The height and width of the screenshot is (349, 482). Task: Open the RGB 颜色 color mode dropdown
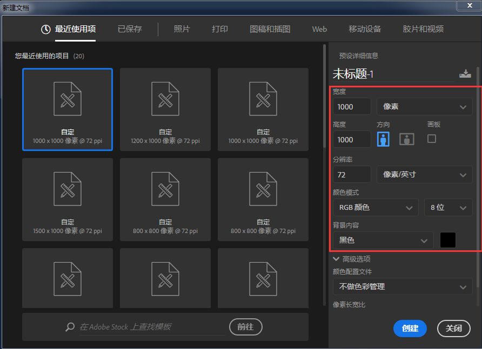[x=376, y=207]
